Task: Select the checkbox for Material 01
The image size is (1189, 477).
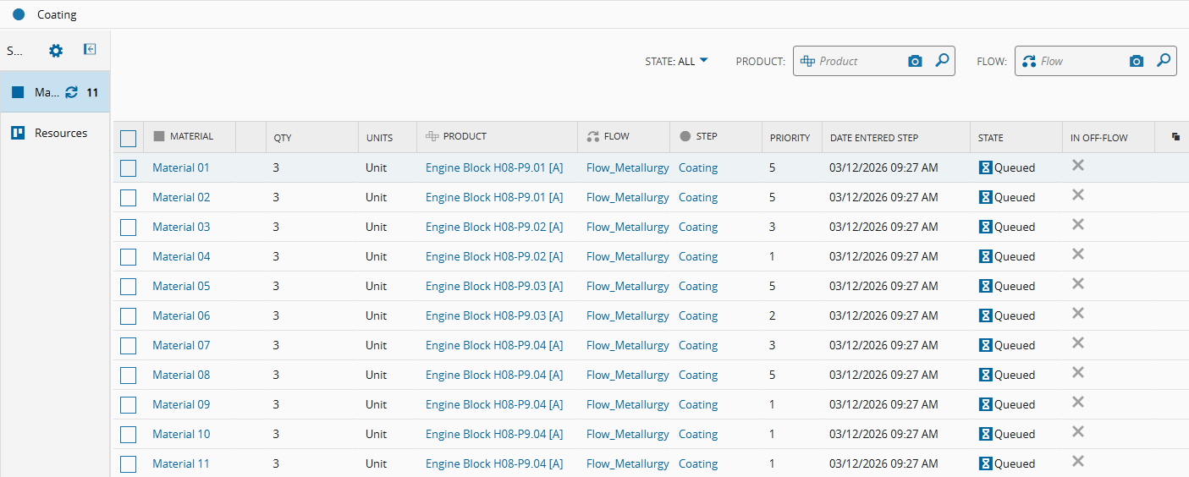Action: point(128,168)
